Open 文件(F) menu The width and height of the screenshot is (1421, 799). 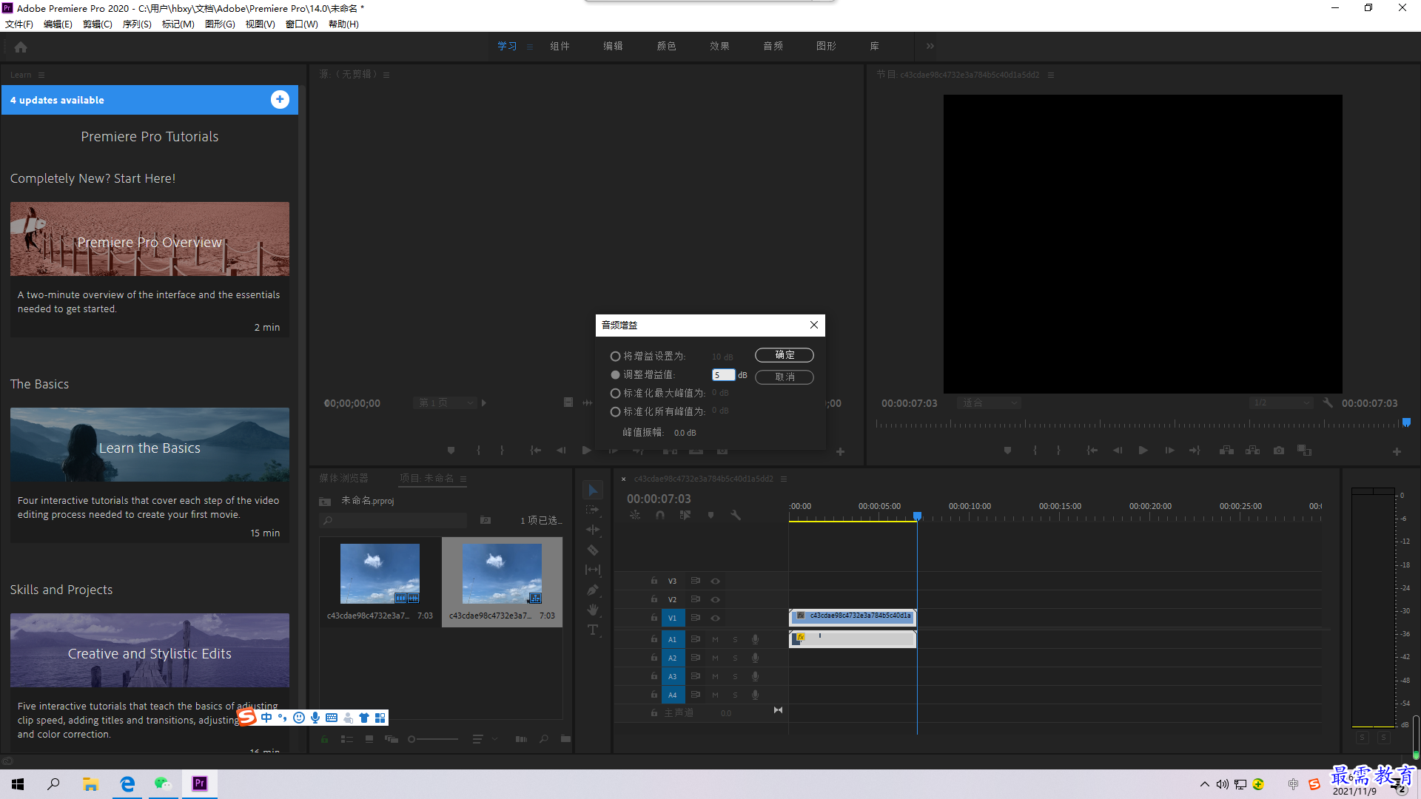[x=19, y=24]
